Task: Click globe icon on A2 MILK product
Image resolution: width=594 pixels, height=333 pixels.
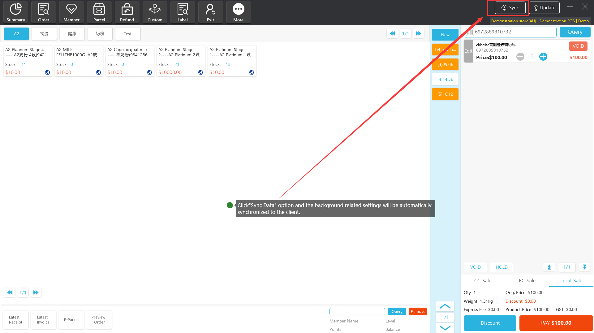Action: click(99, 72)
